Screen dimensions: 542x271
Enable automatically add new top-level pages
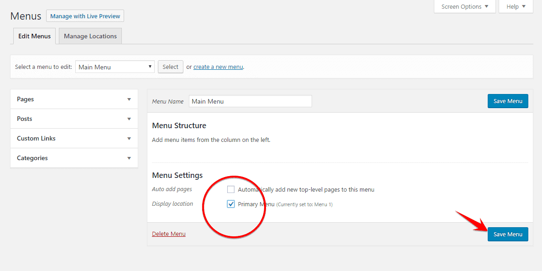(231, 189)
